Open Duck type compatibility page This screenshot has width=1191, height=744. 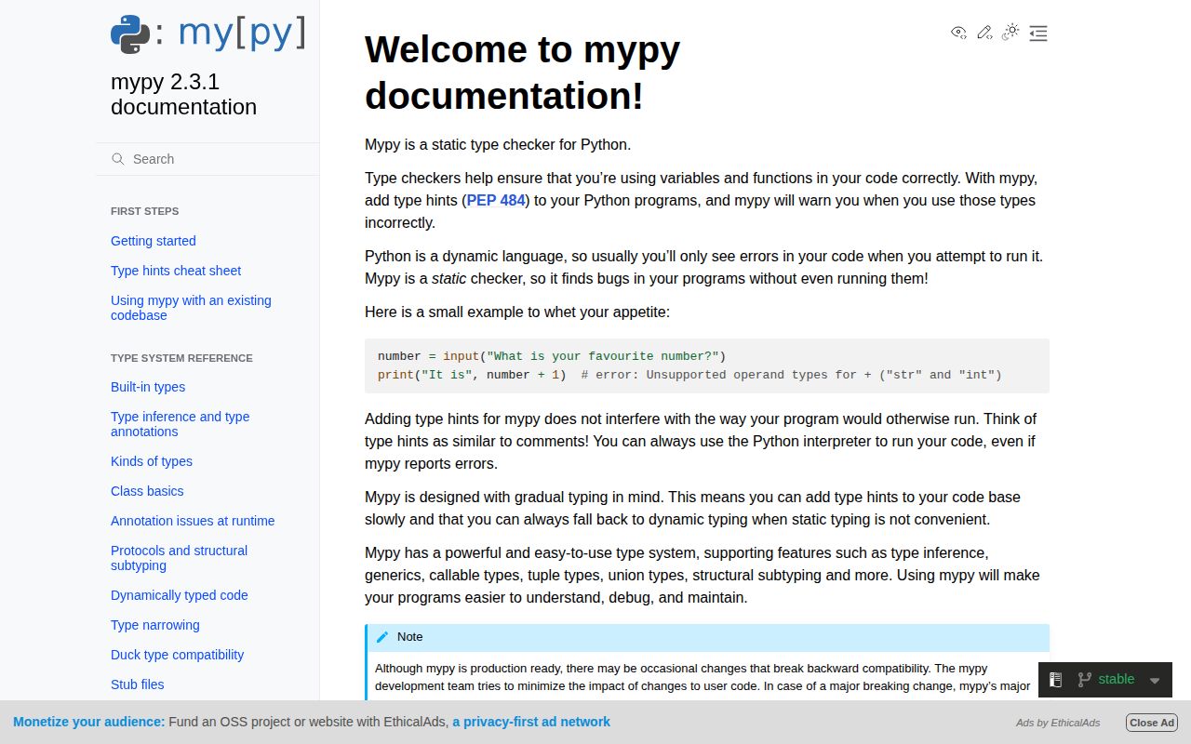177,655
